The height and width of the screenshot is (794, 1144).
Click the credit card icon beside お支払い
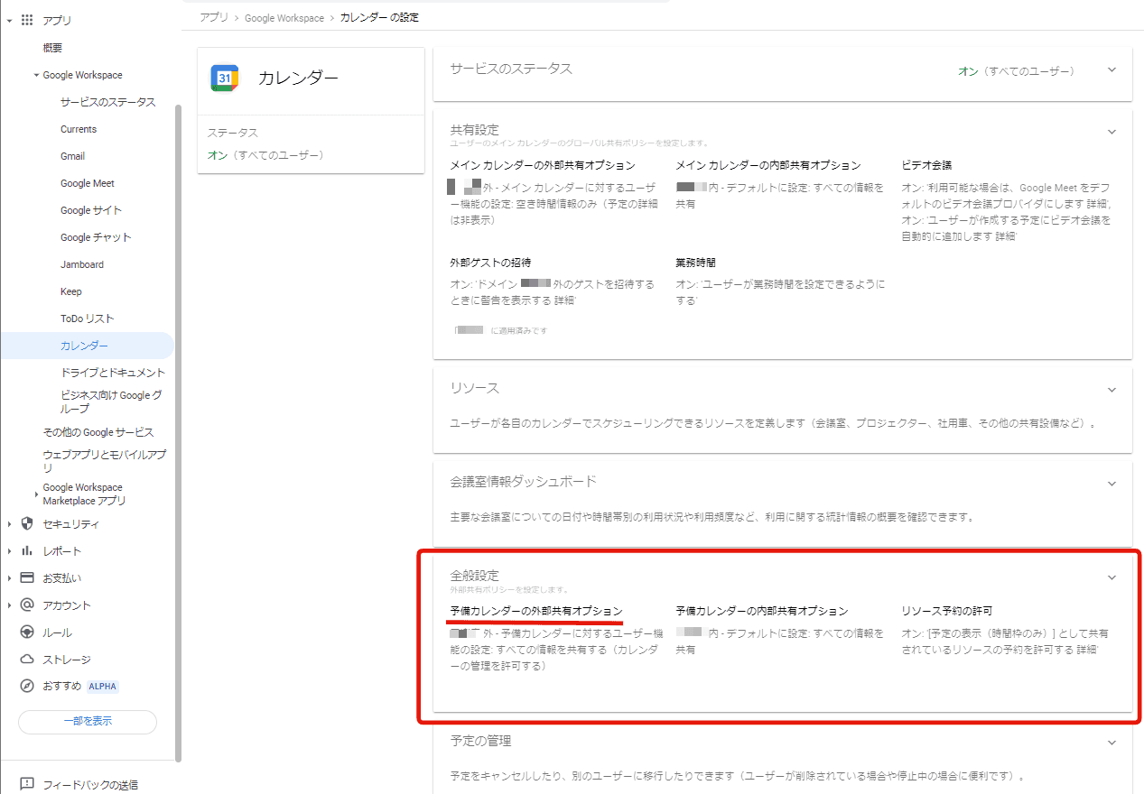click(27, 577)
